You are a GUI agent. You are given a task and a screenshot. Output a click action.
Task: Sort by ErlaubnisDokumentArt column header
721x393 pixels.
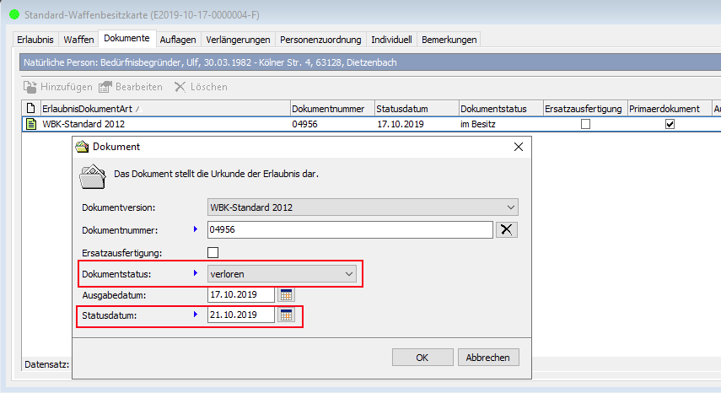[89, 109]
